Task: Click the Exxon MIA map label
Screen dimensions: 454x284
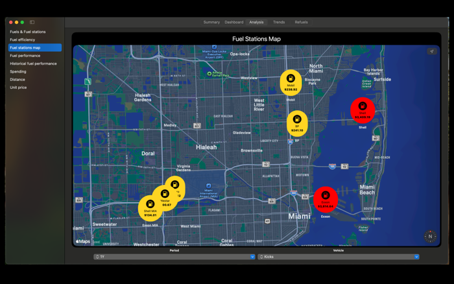Action: (150, 225)
